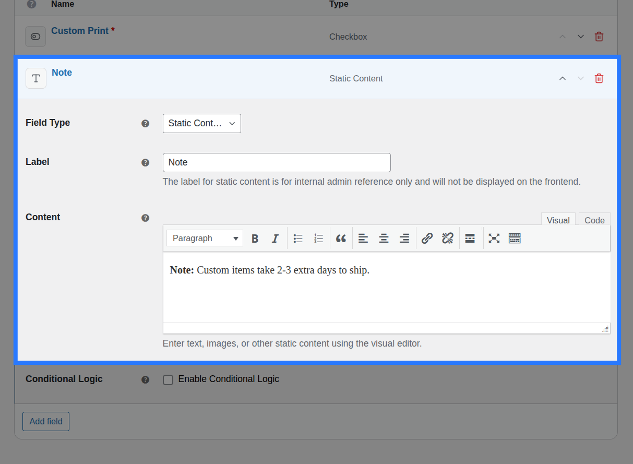This screenshot has height=464, width=633.
Task: Switch to the Code editor tab
Action: point(594,220)
